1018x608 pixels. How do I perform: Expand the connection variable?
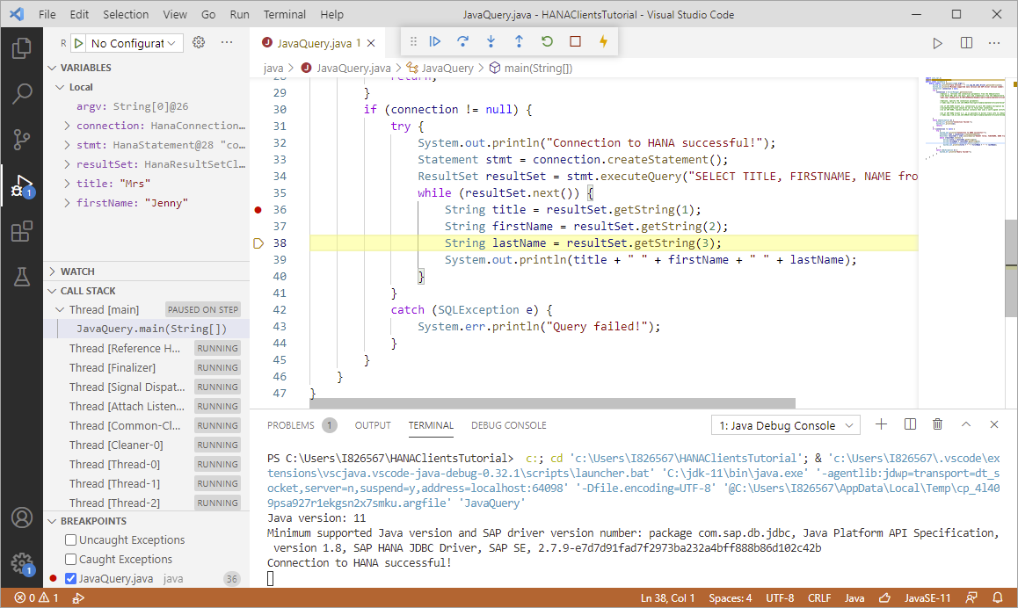[x=67, y=126]
